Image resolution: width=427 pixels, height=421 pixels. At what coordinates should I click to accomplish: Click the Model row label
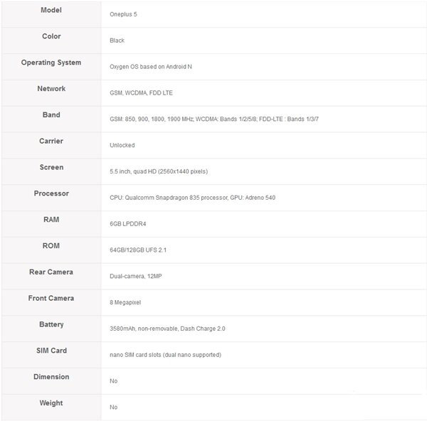click(51, 10)
